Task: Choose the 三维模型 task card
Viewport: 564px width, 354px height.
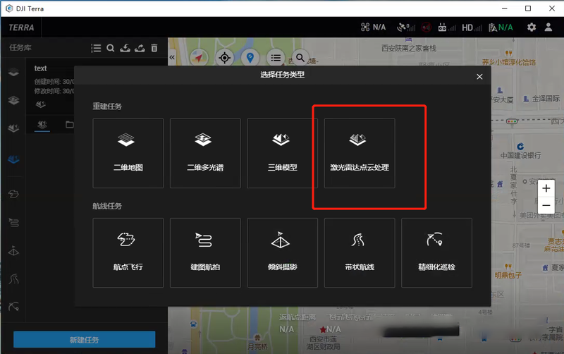Action: tap(283, 153)
